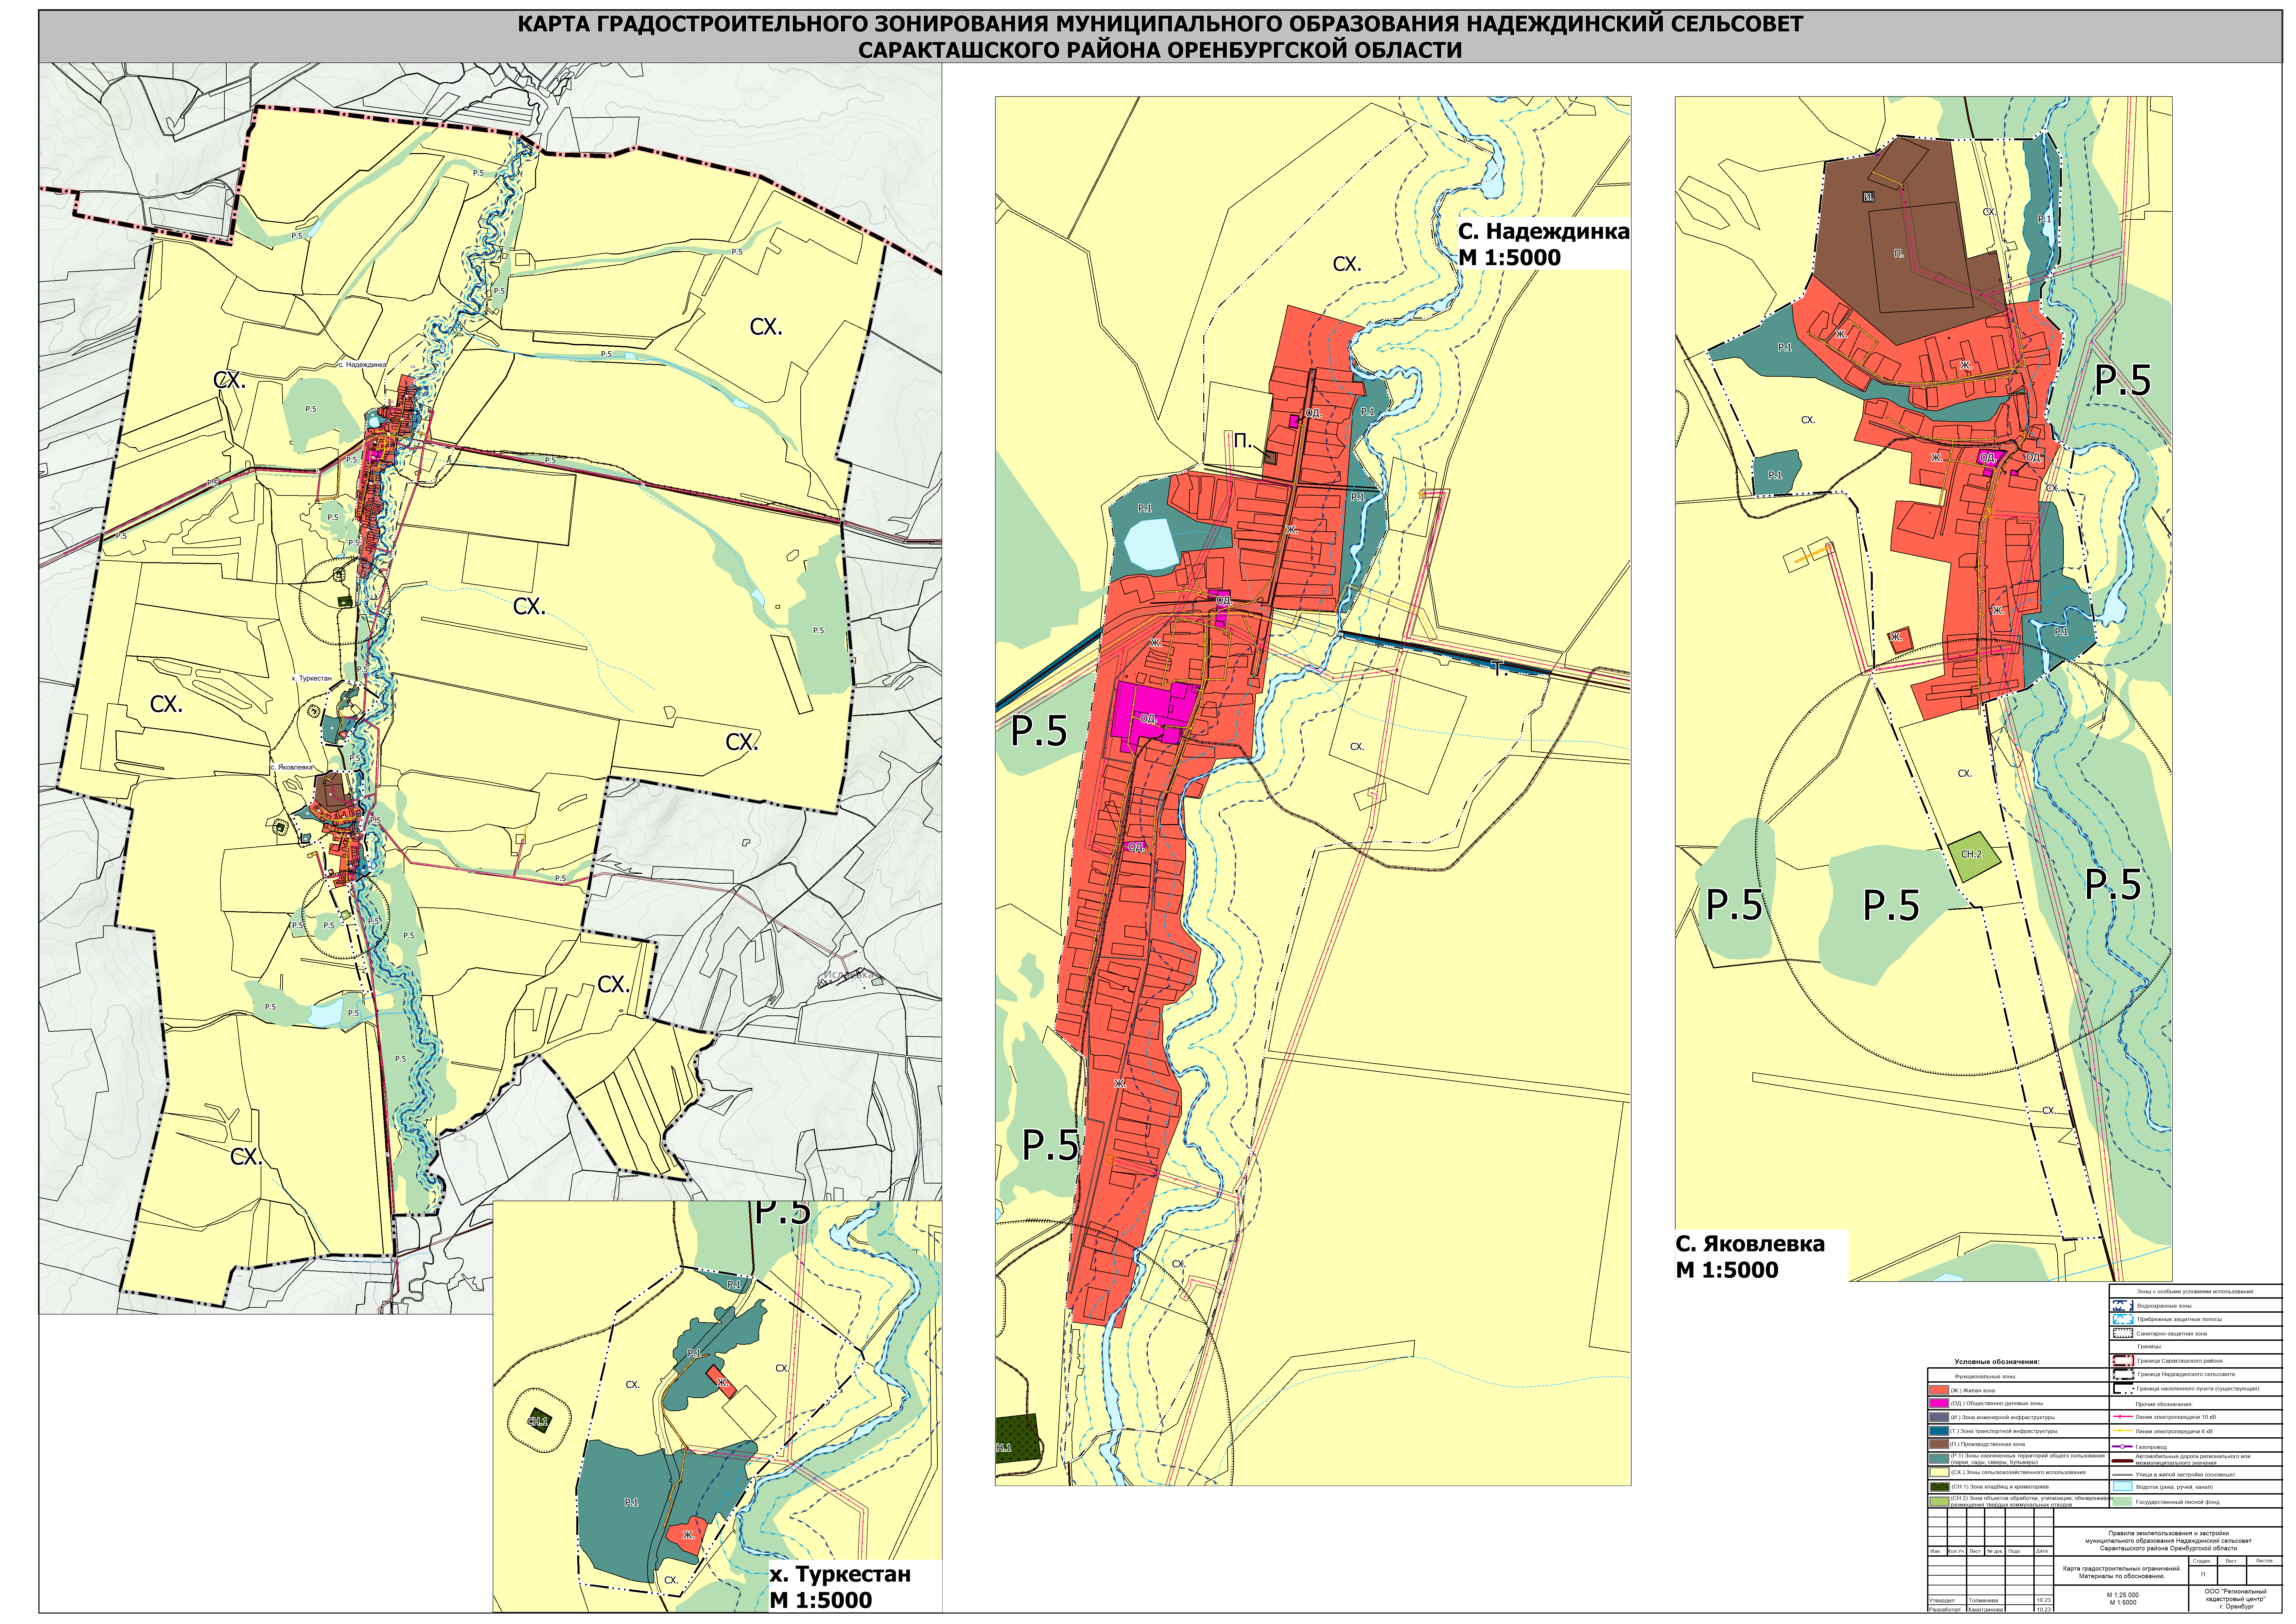Click the map title heading at top
2296x1624 pixels.
(x=1160, y=37)
